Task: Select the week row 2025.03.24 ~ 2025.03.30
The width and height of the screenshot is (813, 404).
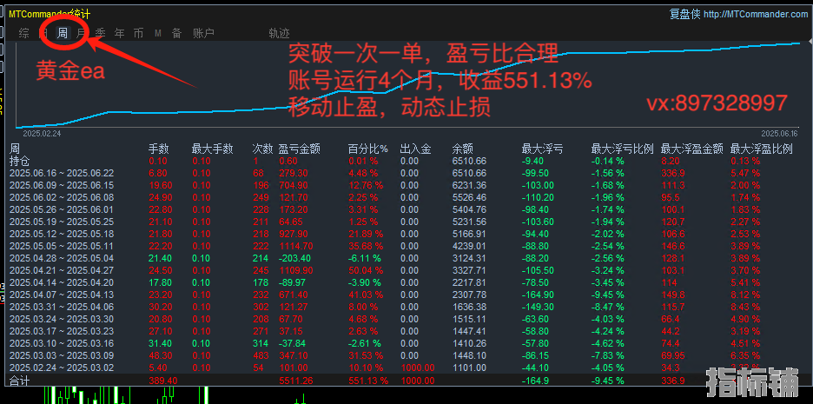Action: [x=406, y=320]
